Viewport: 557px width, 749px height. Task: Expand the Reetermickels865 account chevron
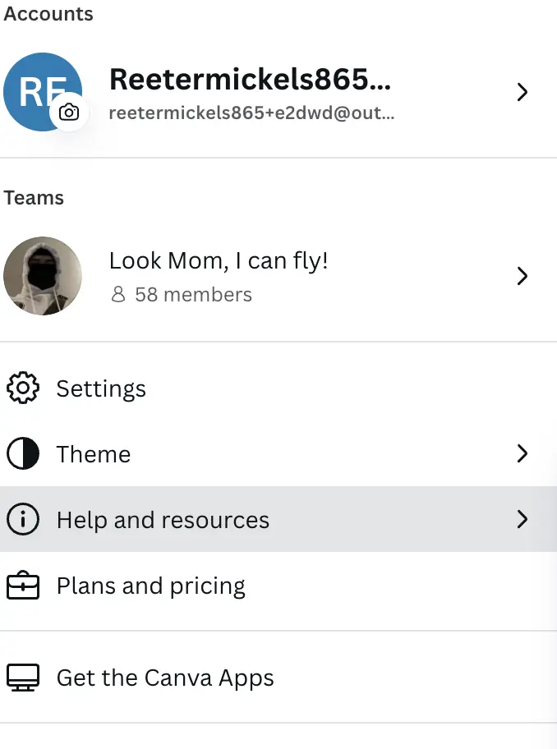click(522, 92)
